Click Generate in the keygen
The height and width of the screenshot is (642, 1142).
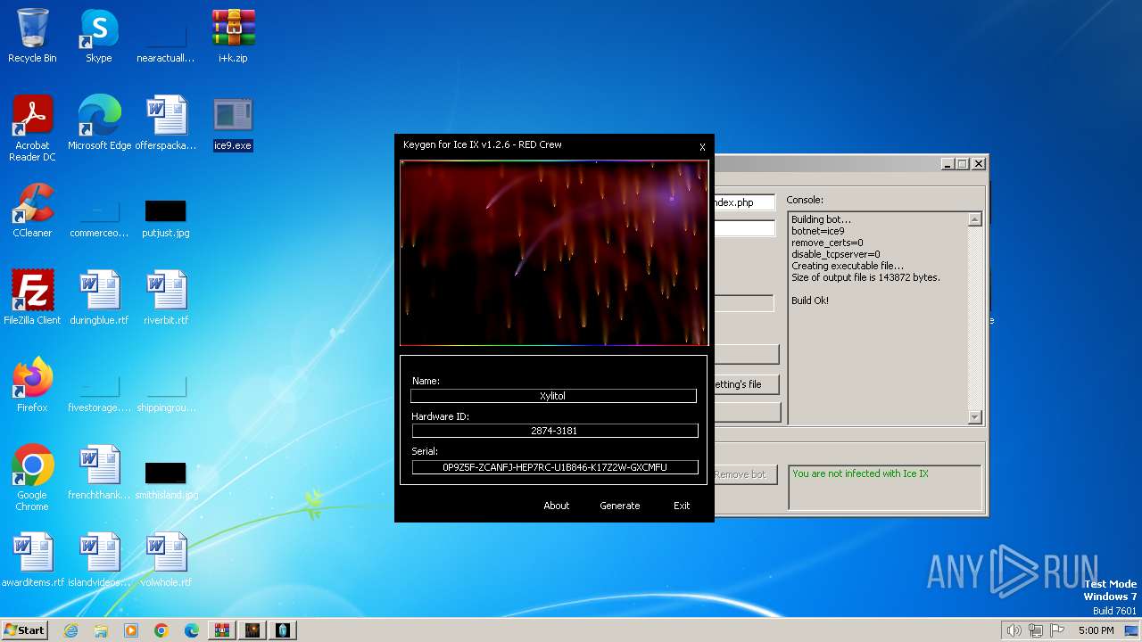pyautogui.click(x=619, y=506)
